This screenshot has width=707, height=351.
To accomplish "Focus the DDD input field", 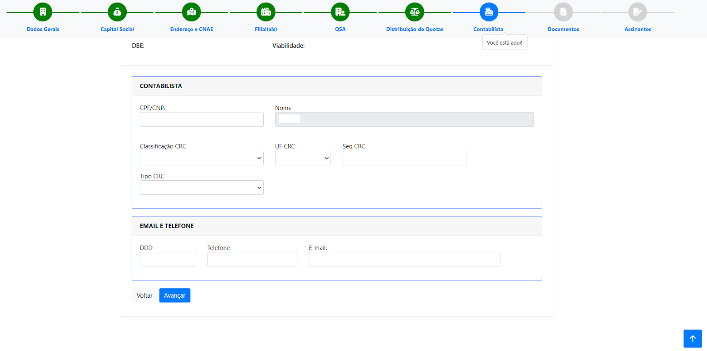I will pos(168,259).
